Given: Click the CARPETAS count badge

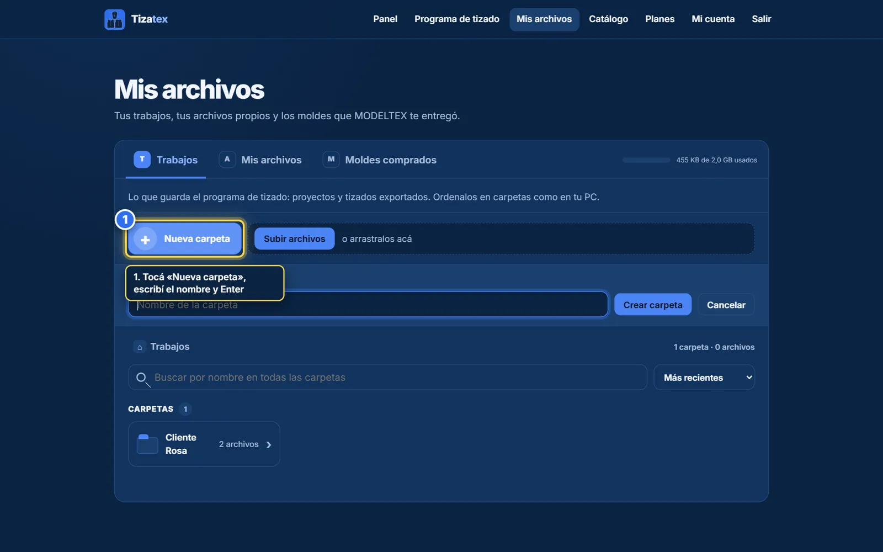Looking at the screenshot, I should pyautogui.click(x=185, y=409).
